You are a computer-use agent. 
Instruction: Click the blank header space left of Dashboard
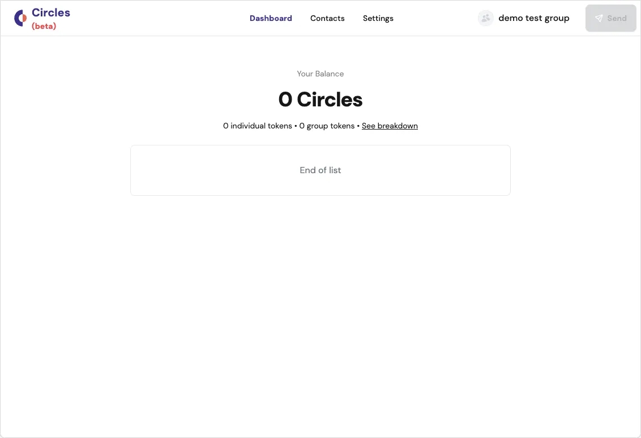click(x=159, y=18)
